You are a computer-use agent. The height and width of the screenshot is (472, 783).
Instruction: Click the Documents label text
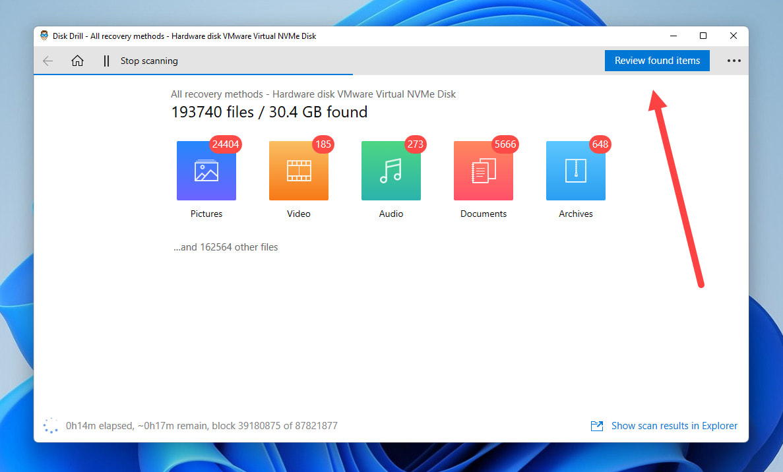pyautogui.click(x=484, y=214)
